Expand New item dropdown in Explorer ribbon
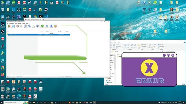This screenshot has width=186, height=104. 144,45
